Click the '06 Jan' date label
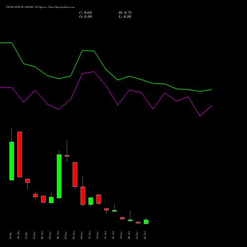This screenshot has width=247, height=247. pyautogui.click(x=58, y=235)
